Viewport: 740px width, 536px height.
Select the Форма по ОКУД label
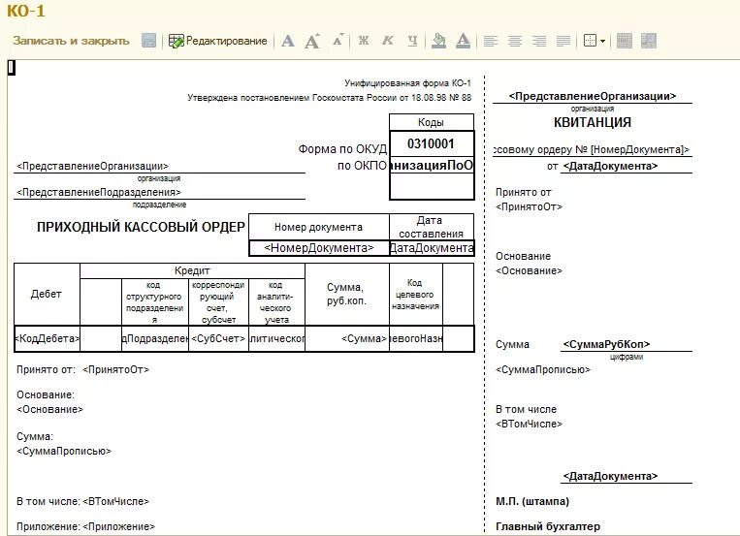342,149
